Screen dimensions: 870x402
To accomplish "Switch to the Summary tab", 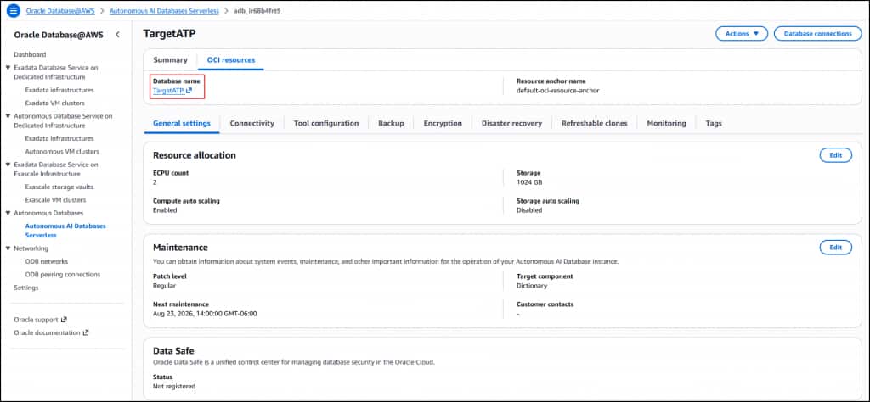I will click(170, 60).
